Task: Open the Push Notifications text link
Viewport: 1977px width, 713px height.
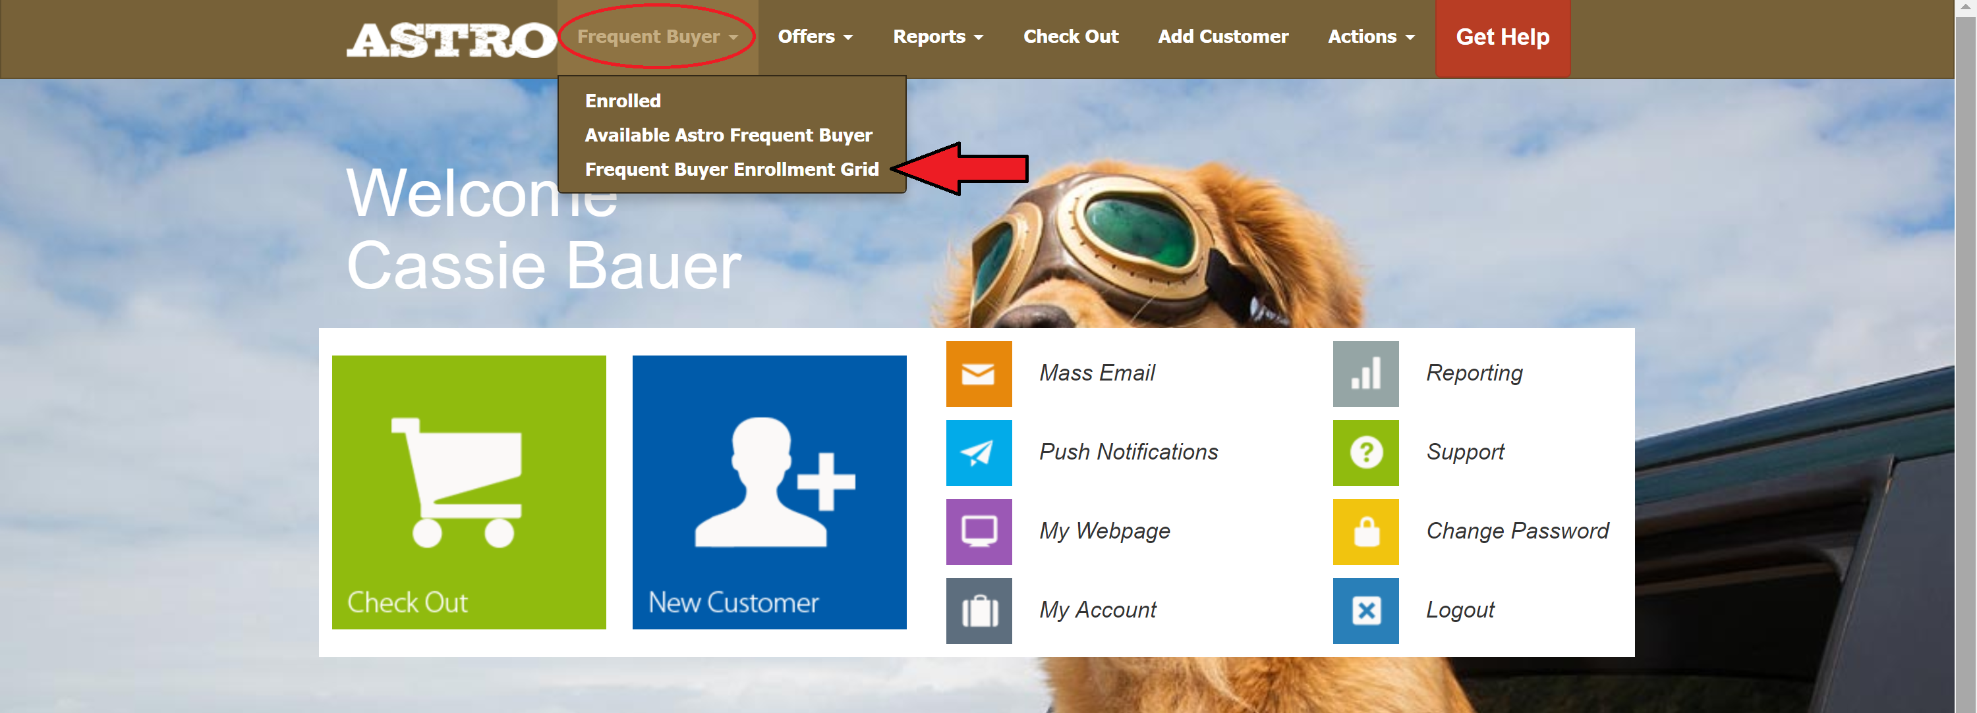Action: click(1128, 452)
